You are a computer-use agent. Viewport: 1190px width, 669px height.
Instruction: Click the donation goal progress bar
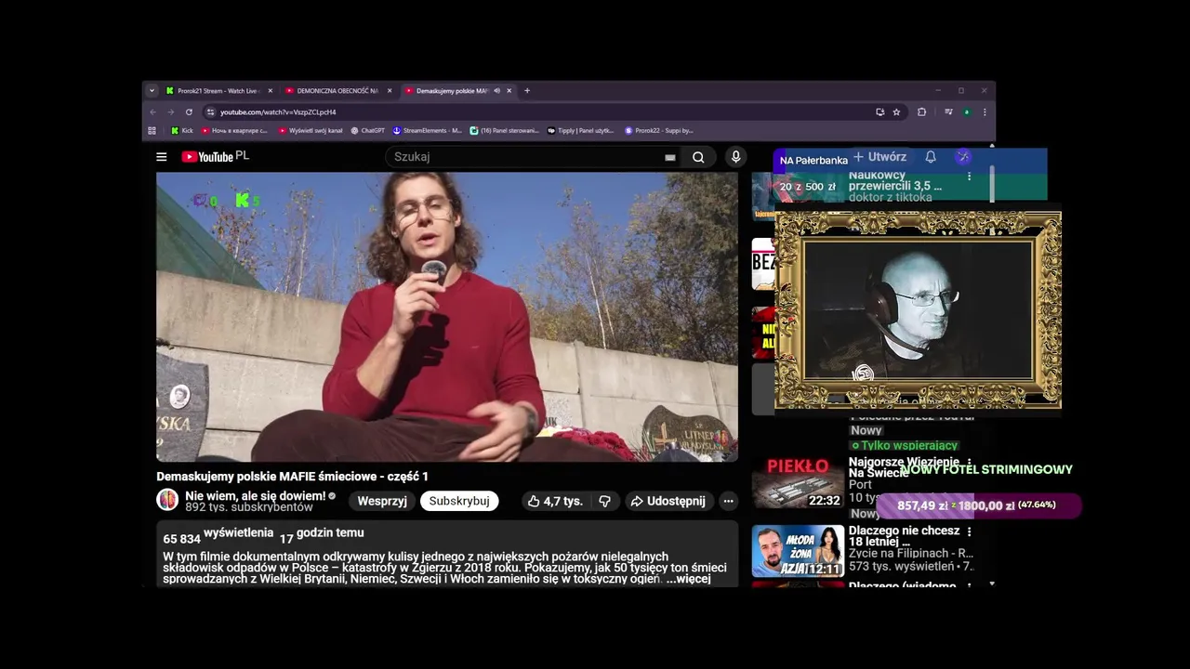click(978, 505)
